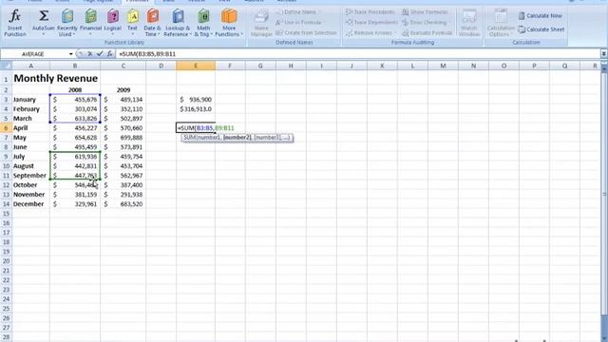
Task: Click Trace Dependents
Action: 371,23
